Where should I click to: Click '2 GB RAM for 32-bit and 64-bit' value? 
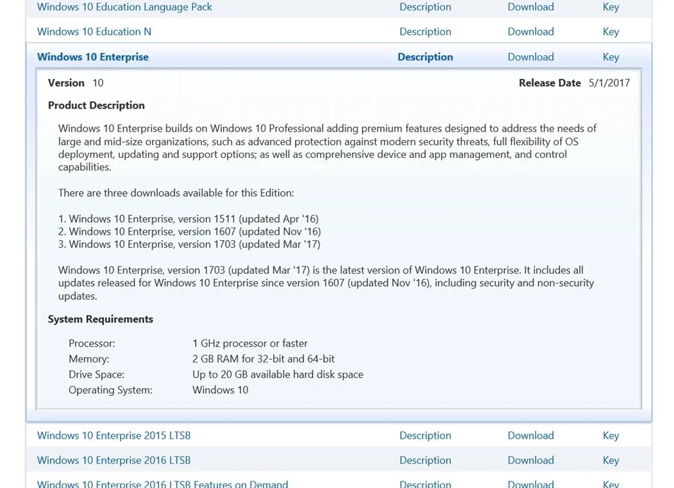[x=263, y=358]
